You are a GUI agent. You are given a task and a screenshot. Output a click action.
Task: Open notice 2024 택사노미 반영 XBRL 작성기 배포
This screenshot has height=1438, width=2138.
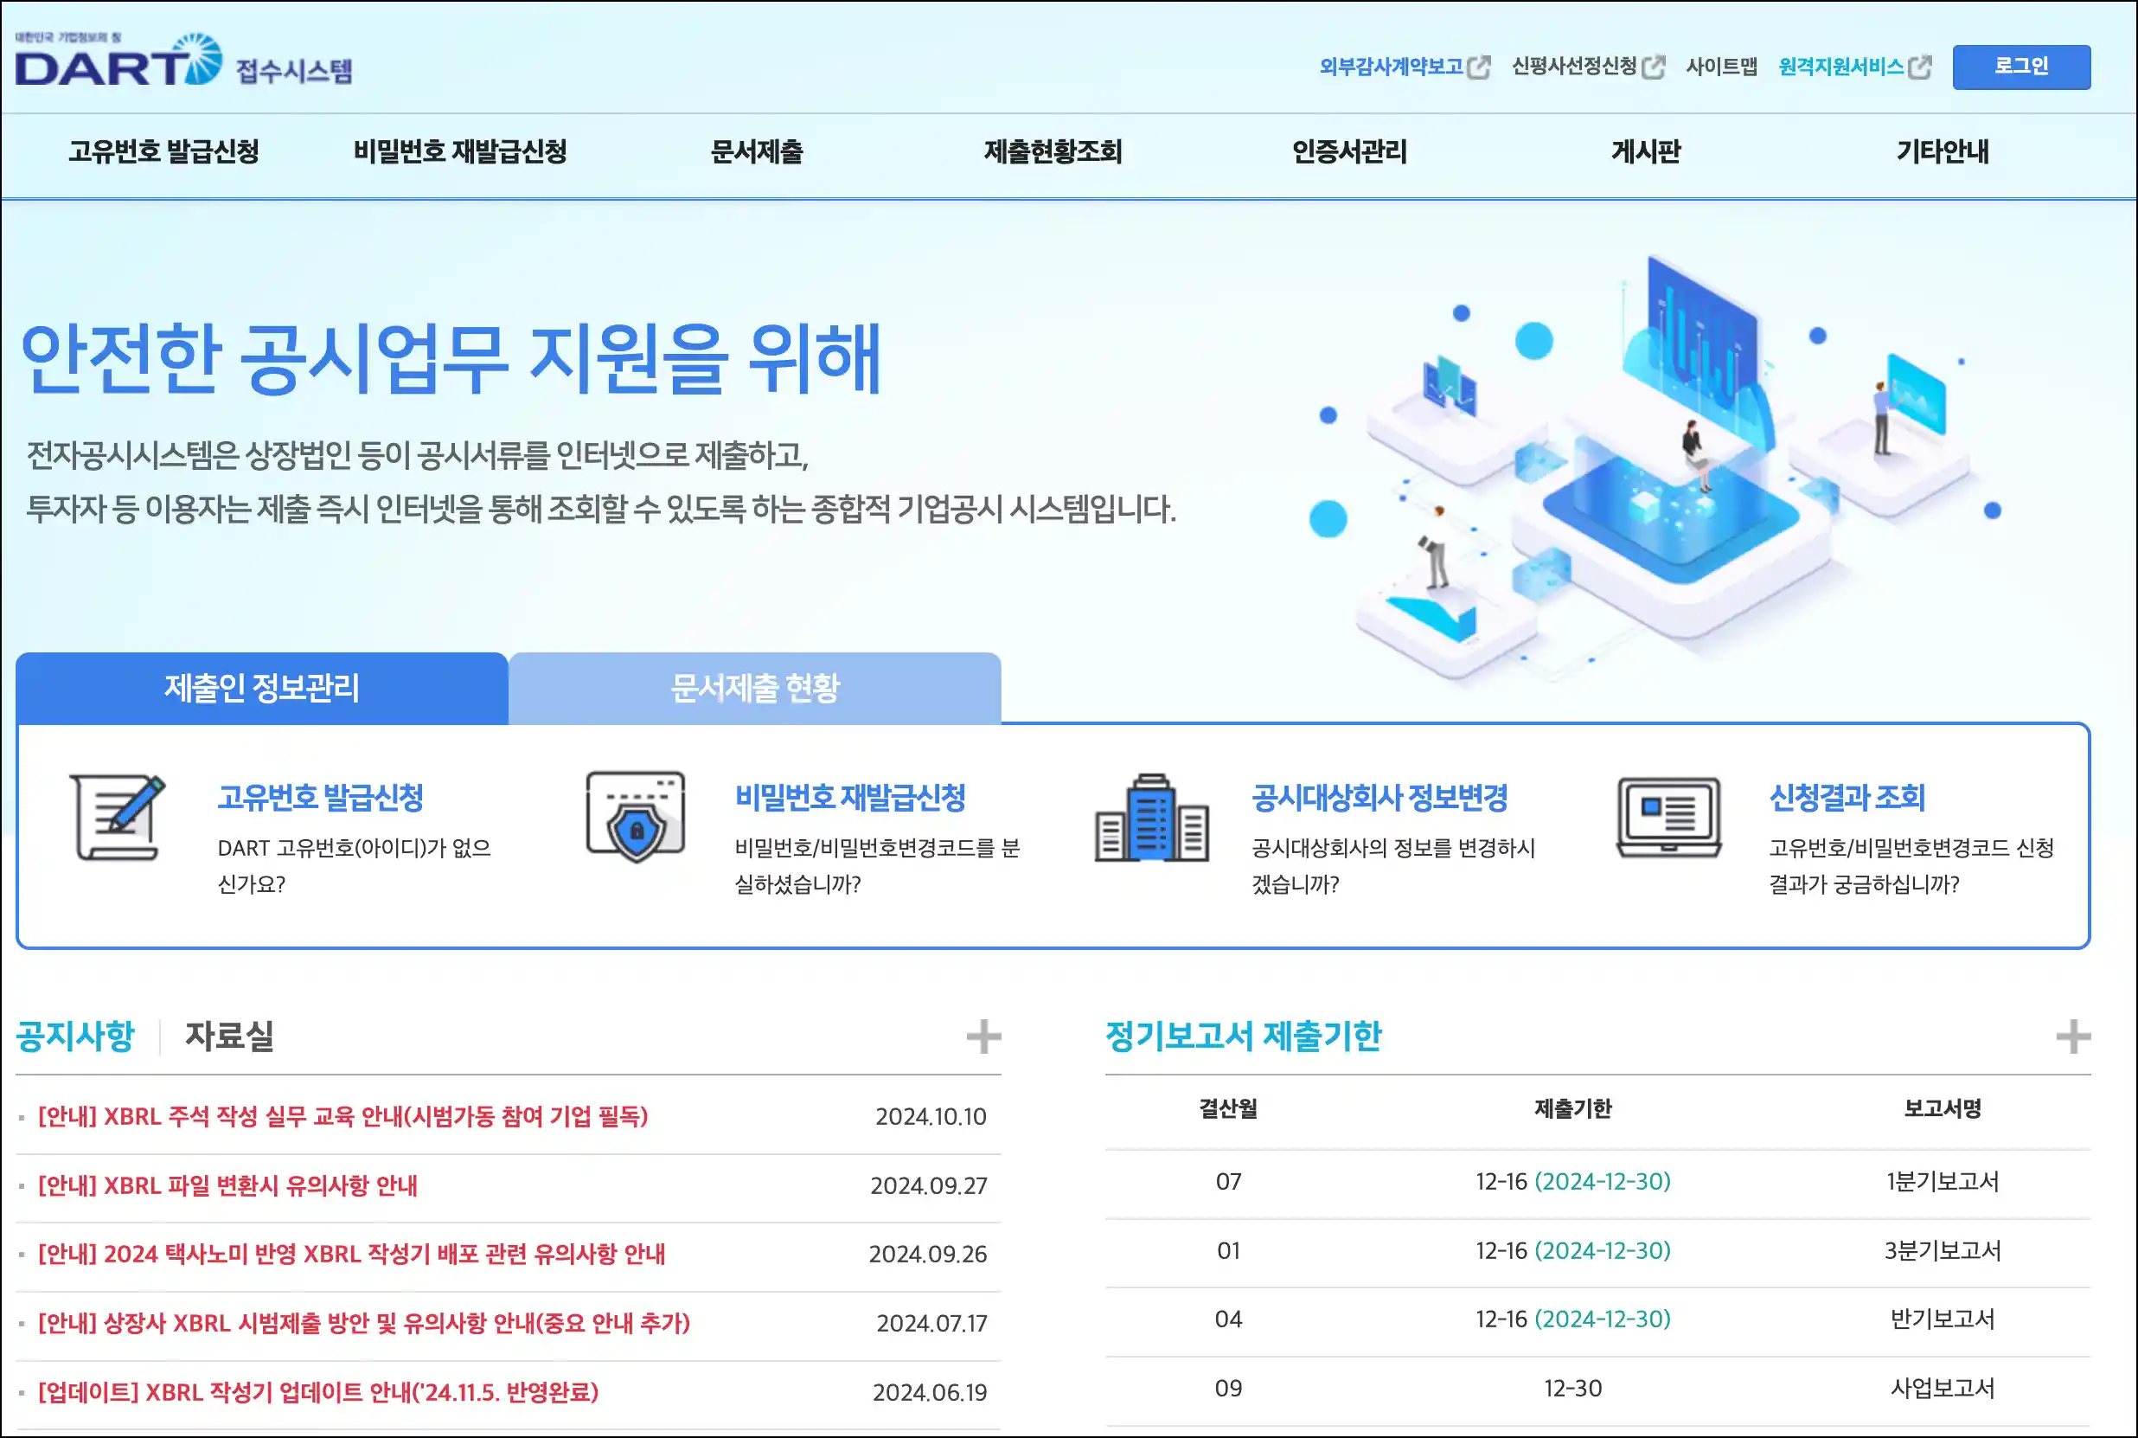pyautogui.click(x=351, y=1254)
